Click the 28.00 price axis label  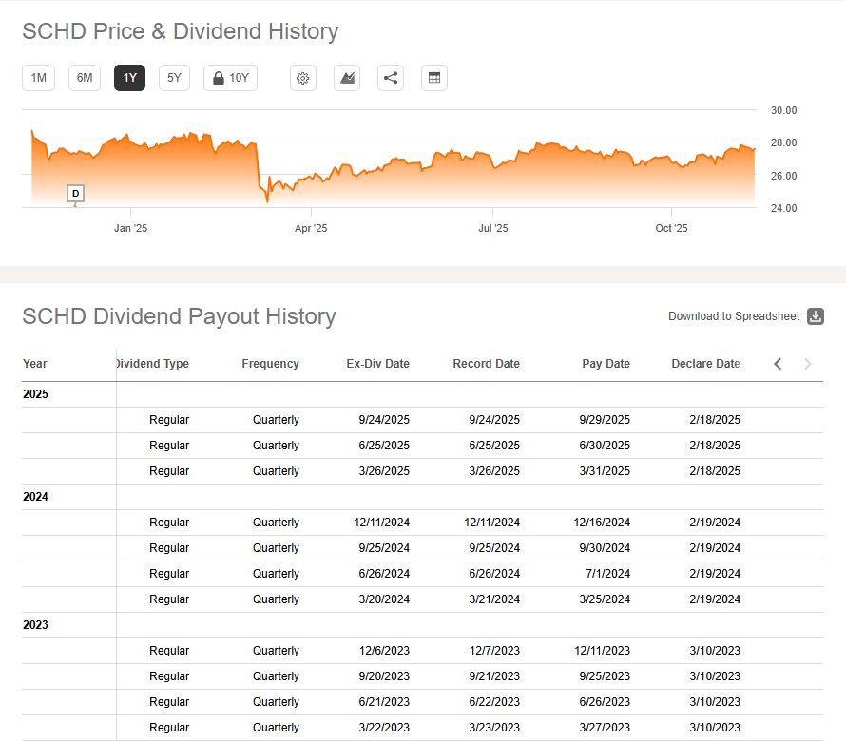(x=783, y=142)
